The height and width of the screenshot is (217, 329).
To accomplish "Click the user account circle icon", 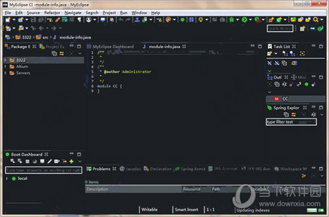I will point(89,20).
